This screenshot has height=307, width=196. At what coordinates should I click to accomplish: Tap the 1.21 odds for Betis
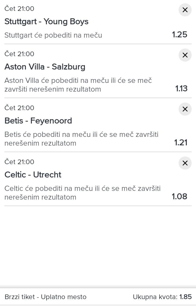pos(181,142)
